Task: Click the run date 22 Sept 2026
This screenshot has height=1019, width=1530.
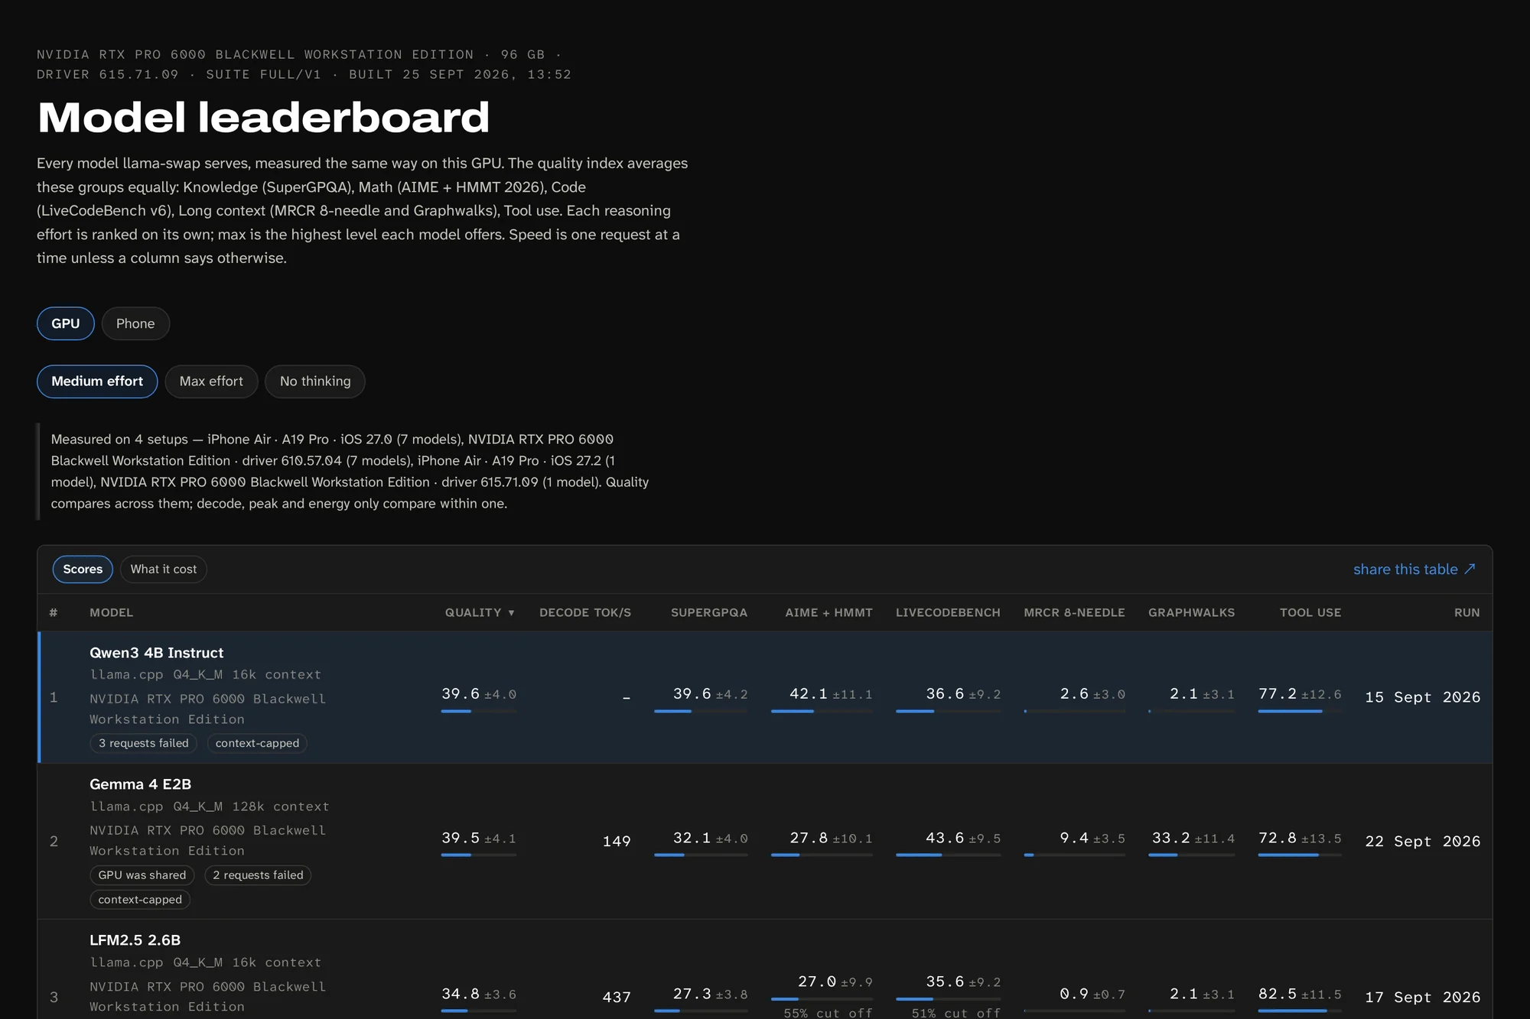Action: [1423, 841]
